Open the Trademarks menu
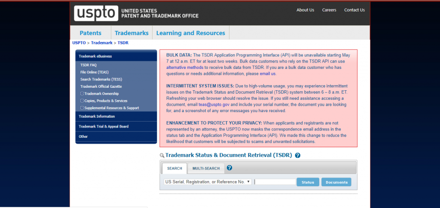Viewport: 440px width, 208px height. point(131,33)
